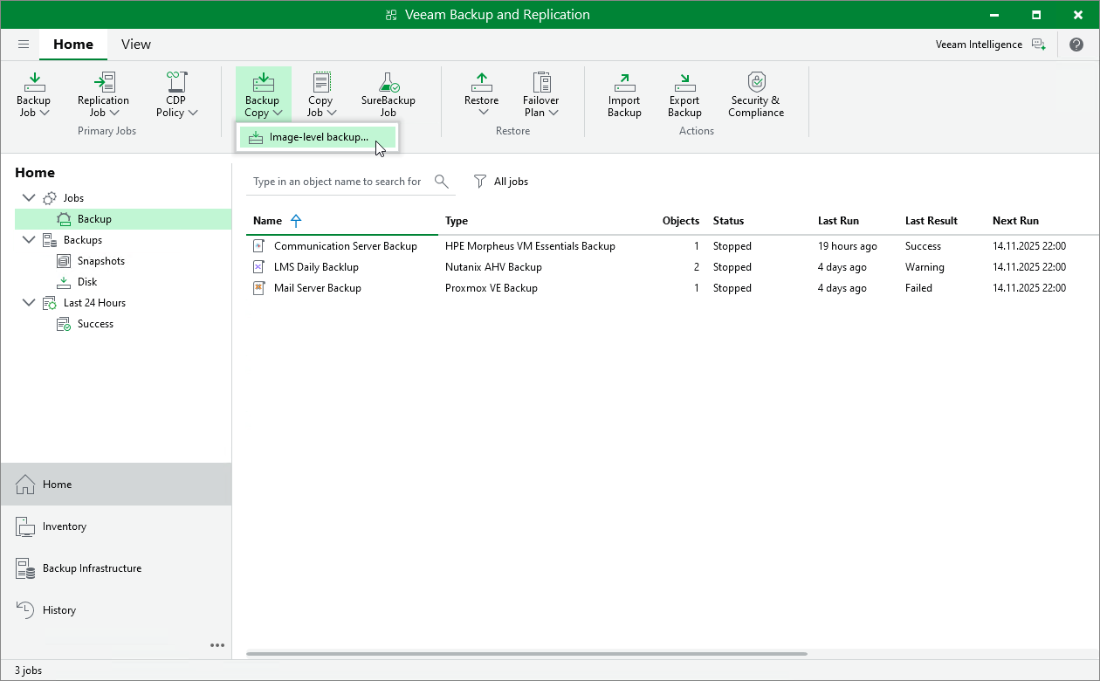Open the All jobs filter
1100x681 pixels.
pos(501,182)
